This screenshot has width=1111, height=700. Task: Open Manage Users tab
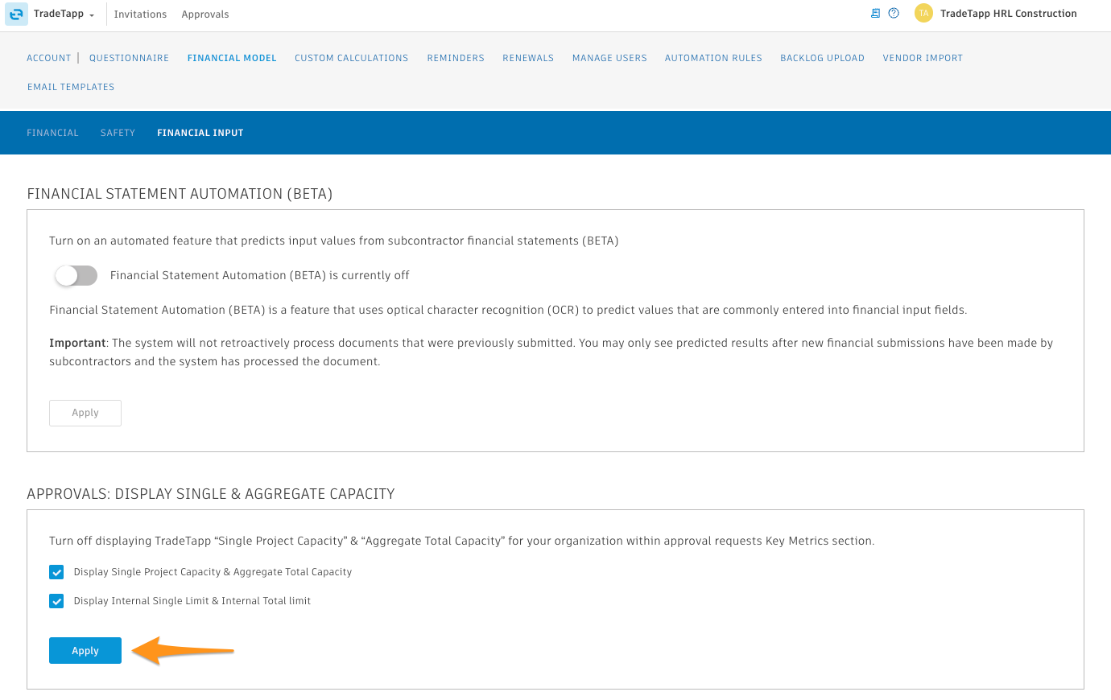click(609, 58)
